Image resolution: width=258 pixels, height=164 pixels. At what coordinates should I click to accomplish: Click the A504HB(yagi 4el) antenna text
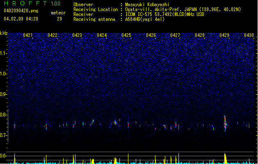click(145, 19)
